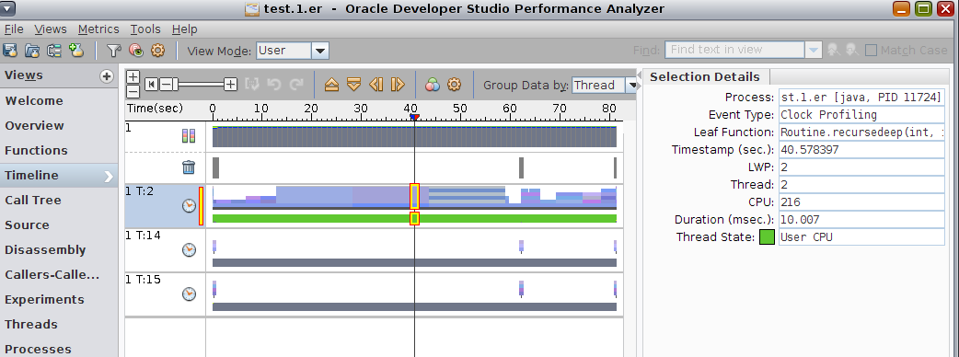Select the highlighted event in T:2 call stack
Image resolution: width=959 pixels, height=357 pixels.
(x=414, y=196)
